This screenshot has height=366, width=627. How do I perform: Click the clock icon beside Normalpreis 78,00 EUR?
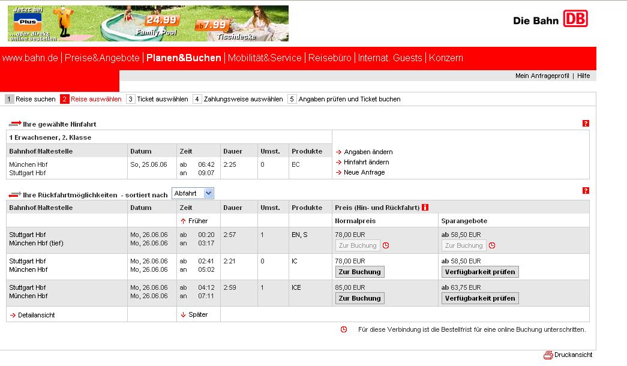point(386,245)
